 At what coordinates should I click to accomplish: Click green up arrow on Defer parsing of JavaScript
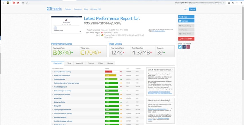[x=121, y=91]
